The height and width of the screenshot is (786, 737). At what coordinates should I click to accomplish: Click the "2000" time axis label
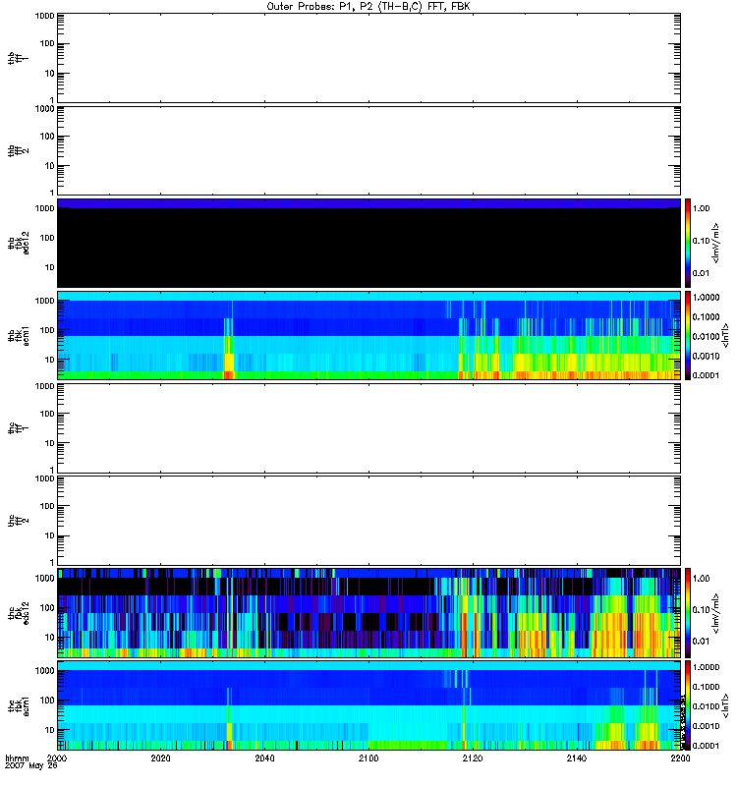click(x=57, y=758)
